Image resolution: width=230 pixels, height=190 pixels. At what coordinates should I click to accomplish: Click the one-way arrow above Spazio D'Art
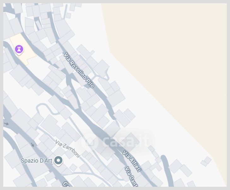click(x=32, y=145)
